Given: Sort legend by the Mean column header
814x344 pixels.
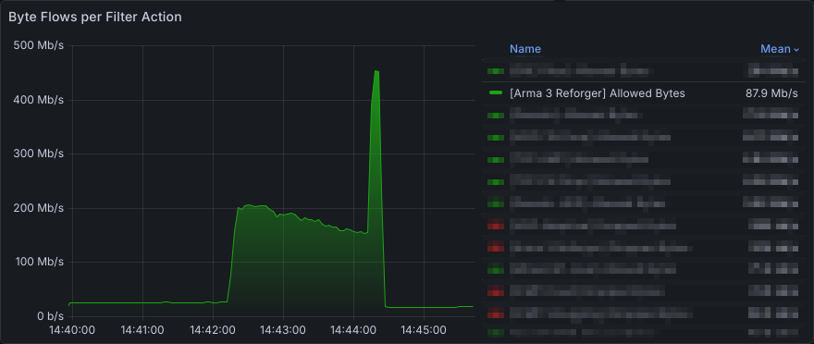Looking at the screenshot, I should [x=775, y=49].
